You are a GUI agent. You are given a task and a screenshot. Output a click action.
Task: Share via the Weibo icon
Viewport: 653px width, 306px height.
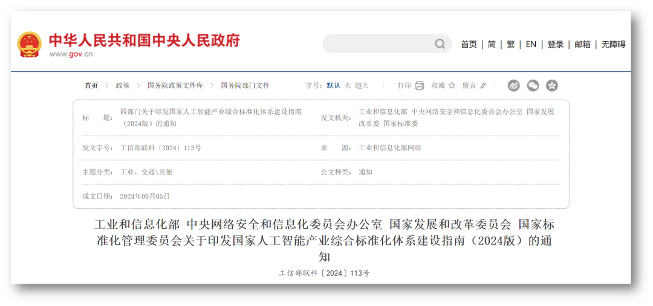coord(513,86)
